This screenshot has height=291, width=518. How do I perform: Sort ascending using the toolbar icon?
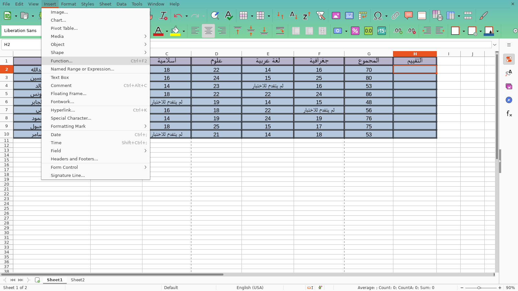tap(293, 16)
